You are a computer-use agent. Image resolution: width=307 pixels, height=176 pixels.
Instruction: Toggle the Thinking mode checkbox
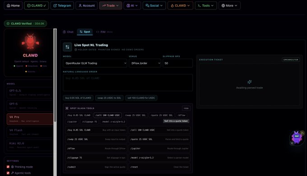[8, 167]
